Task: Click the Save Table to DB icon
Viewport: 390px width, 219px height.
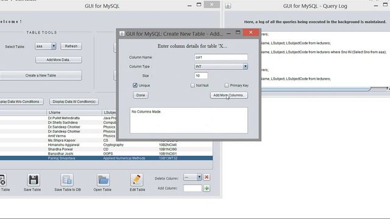Action: tap(67, 180)
